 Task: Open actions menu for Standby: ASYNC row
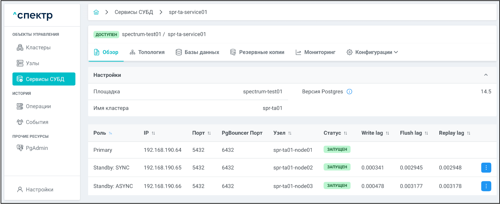[x=486, y=186]
